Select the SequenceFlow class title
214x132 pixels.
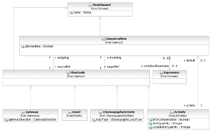(x=116, y=39)
